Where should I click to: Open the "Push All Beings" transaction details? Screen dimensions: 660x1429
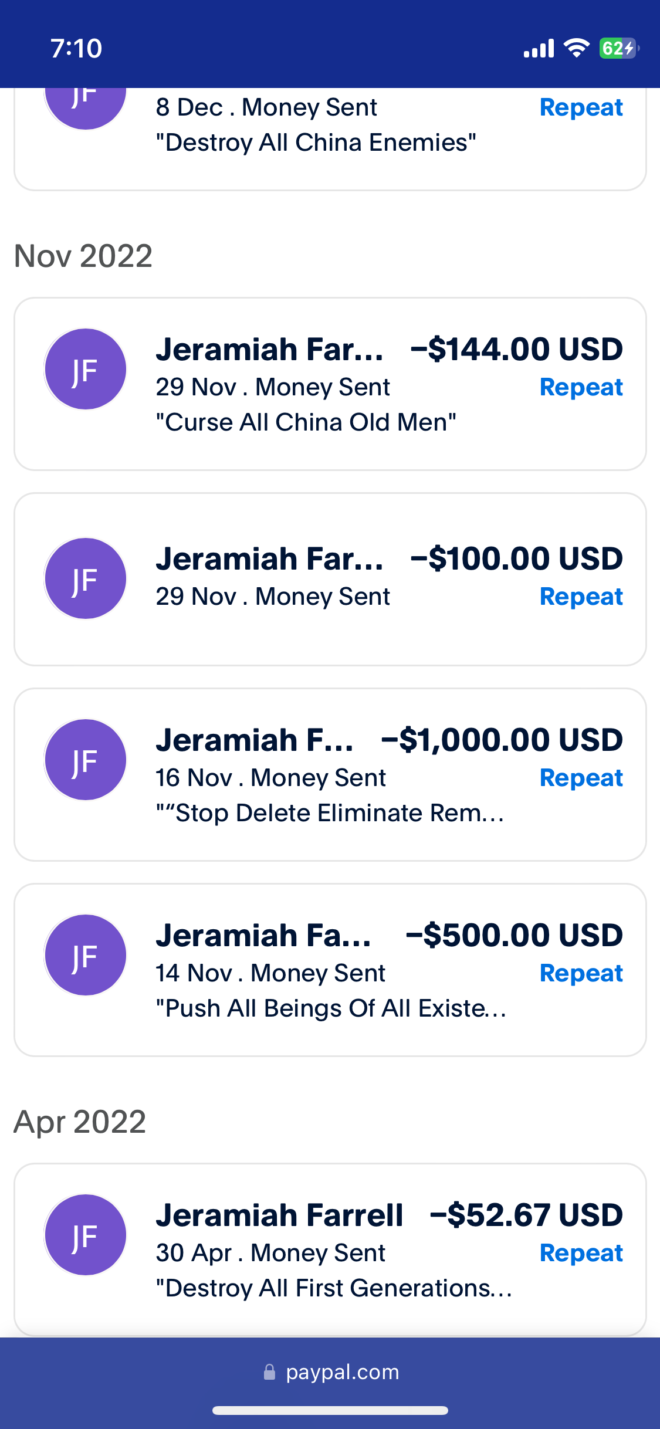click(x=330, y=970)
